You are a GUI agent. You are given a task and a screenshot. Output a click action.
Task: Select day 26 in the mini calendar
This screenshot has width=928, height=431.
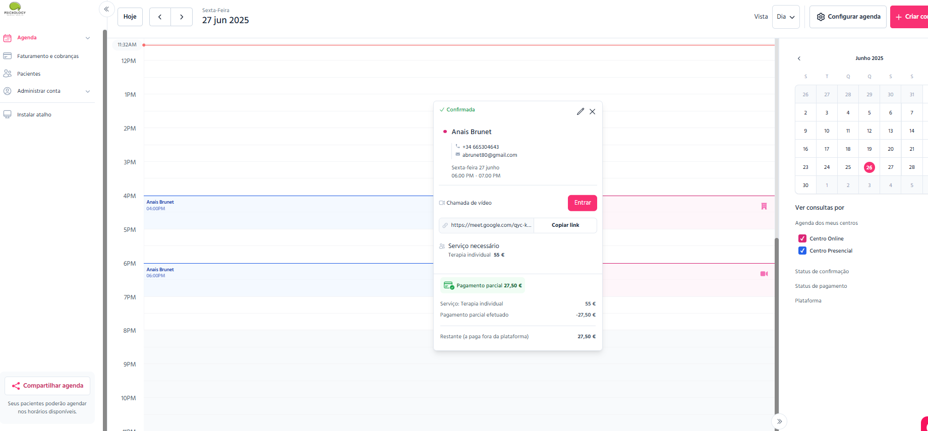[869, 167]
